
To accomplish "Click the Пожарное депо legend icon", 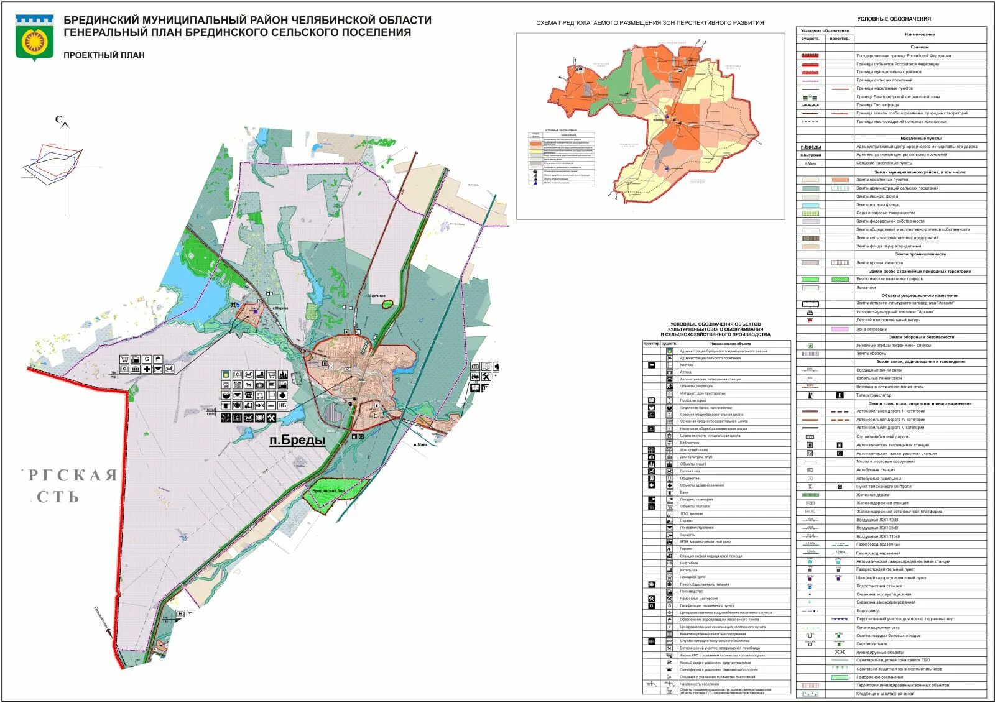I will pos(669,577).
